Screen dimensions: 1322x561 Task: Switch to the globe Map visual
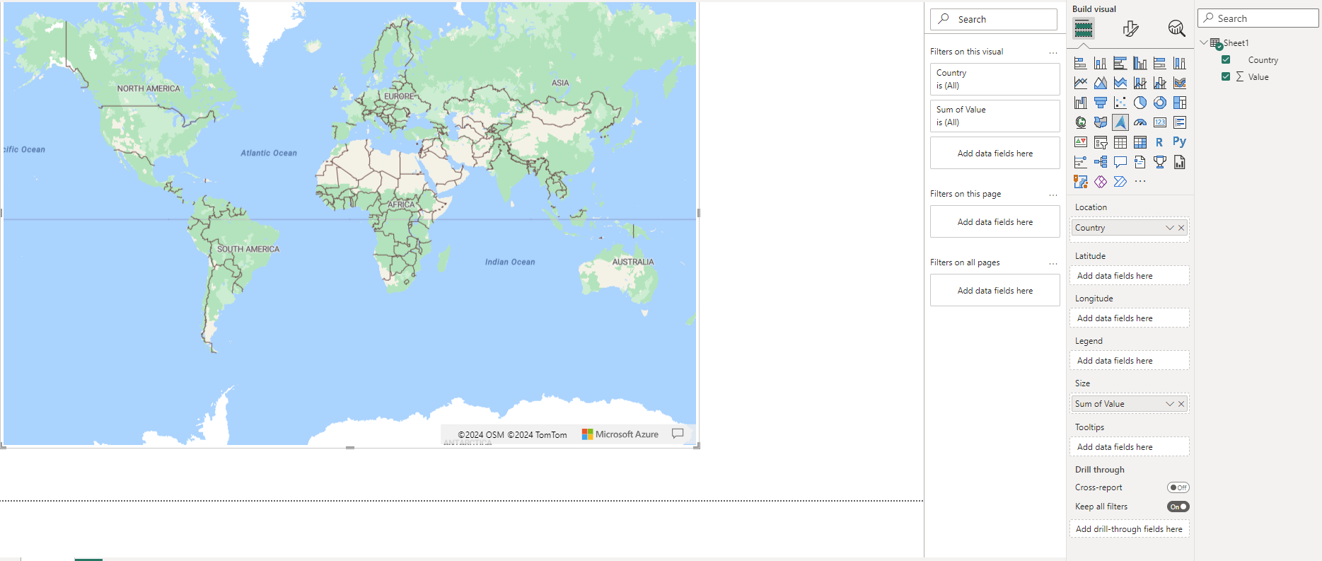click(1080, 122)
